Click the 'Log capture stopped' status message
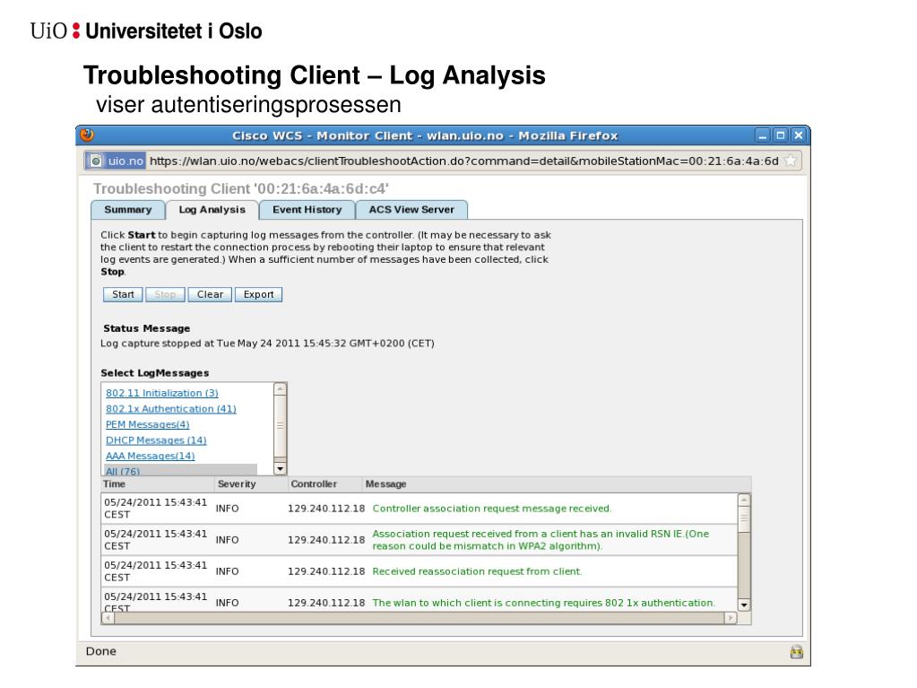Image resolution: width=917 pixels, height=688 pixels. pos(267,344)
